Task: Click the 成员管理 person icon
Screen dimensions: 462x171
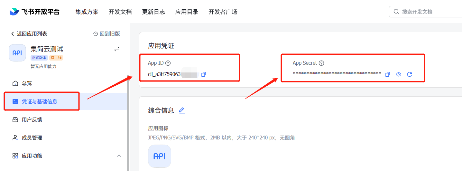Action: point(15,138)
